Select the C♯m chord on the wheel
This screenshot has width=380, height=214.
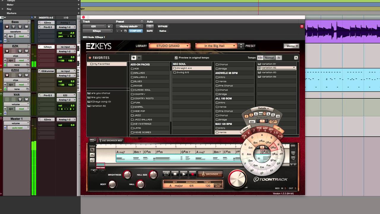[x=268, y=143]
